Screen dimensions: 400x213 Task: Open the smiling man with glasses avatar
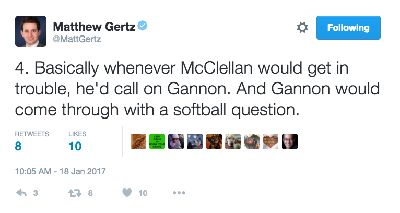[289, 141]
